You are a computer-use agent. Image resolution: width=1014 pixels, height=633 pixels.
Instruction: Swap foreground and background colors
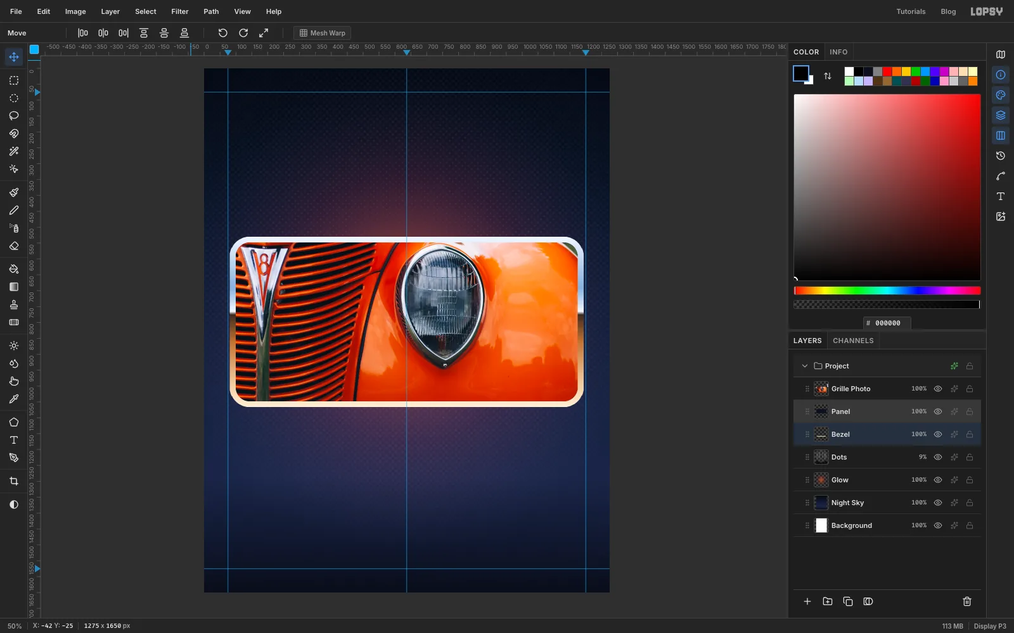828,76
